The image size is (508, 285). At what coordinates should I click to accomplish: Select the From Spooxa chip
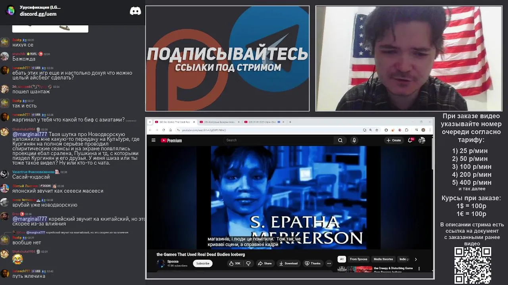coord(358,259)
